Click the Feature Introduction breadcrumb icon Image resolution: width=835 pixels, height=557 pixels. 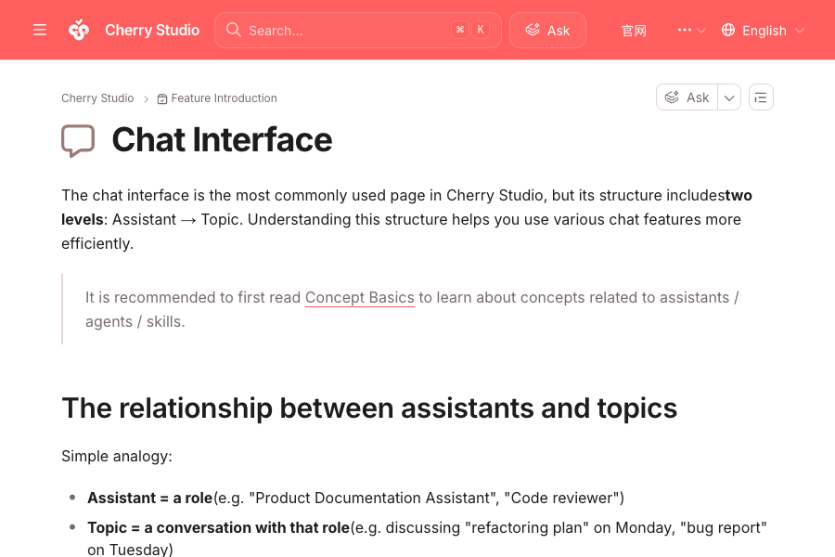pyautogui.click(x=162, y=98)
